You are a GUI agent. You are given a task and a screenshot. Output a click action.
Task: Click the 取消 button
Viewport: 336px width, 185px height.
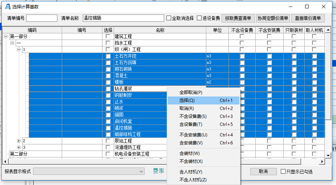point(263,171)
